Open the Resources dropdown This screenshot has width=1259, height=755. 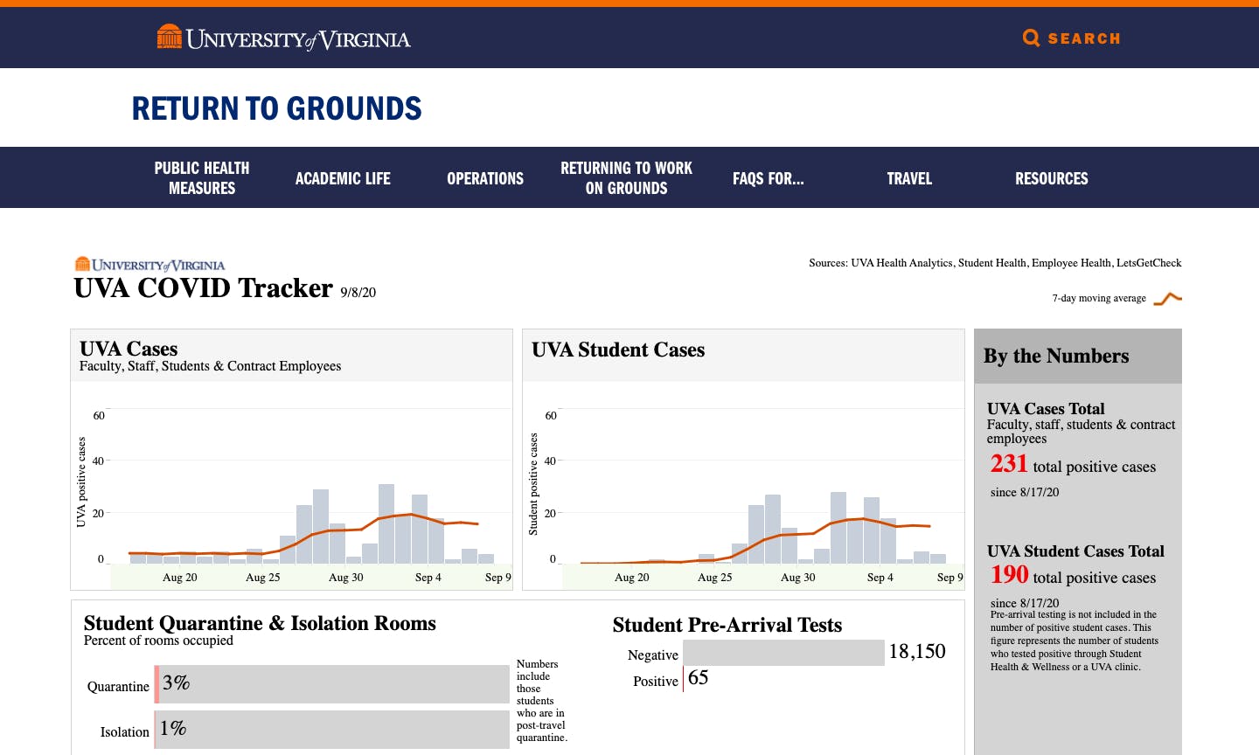[x=1052, y=178]
